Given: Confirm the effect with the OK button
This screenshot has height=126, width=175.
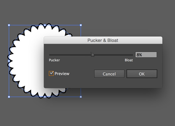Looking at the screenshot, I should click(142, 74).
